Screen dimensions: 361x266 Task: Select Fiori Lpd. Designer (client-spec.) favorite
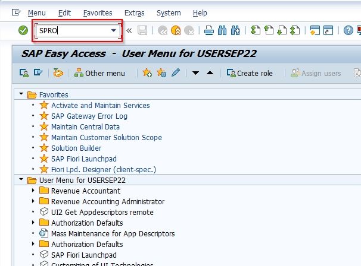tap(104, 169)
